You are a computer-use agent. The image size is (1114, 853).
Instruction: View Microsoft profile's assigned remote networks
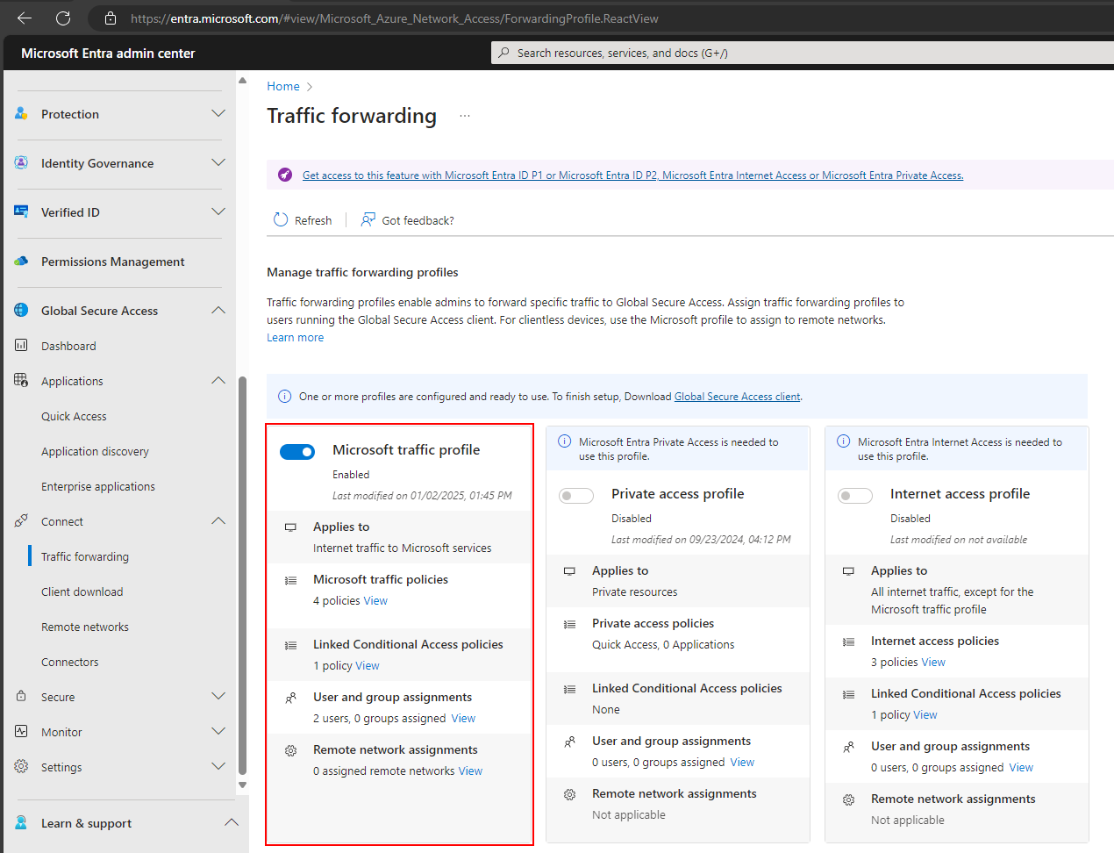click(x=470, y=771)
